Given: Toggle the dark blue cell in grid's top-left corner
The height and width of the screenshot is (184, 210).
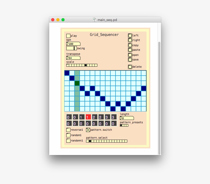Looking at the screenshot, I should [67, 73].
